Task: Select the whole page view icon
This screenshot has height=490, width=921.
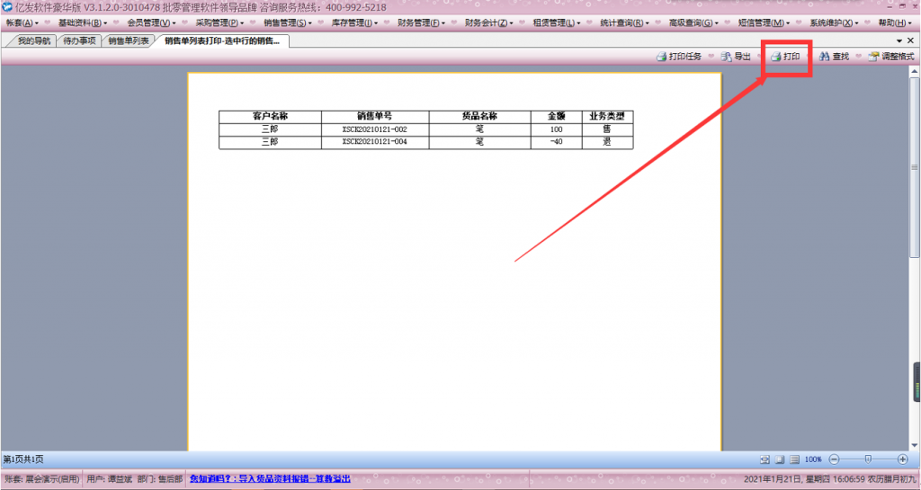Action: pyautogui.click(x=780, y=459)
